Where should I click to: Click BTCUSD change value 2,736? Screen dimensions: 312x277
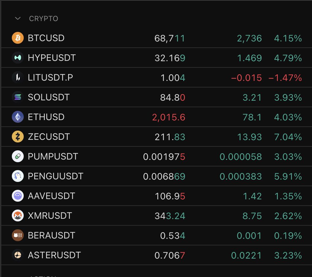(x=249, y=38)
